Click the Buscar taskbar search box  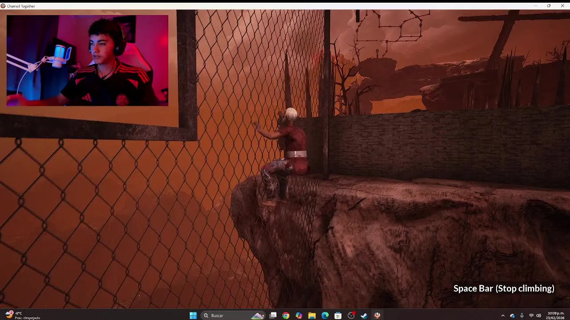point(233,316)
